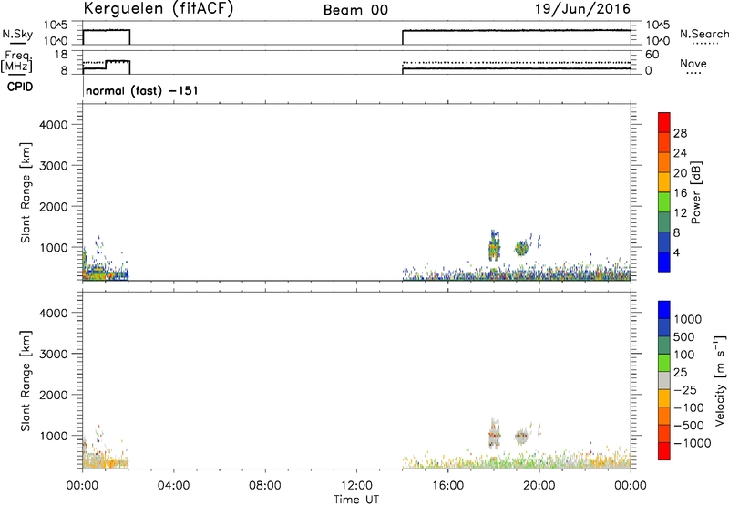Image resolution: width=729 pixels, height=505 pixels.
Task: Click the '28' tick on the Power colorbar
Action: 680,133
